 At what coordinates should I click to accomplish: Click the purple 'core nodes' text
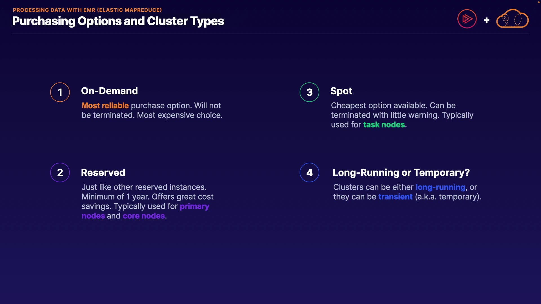144,216
